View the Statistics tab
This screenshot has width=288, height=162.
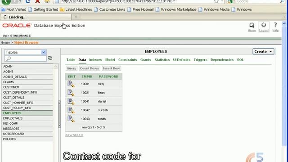click(162, 60)
